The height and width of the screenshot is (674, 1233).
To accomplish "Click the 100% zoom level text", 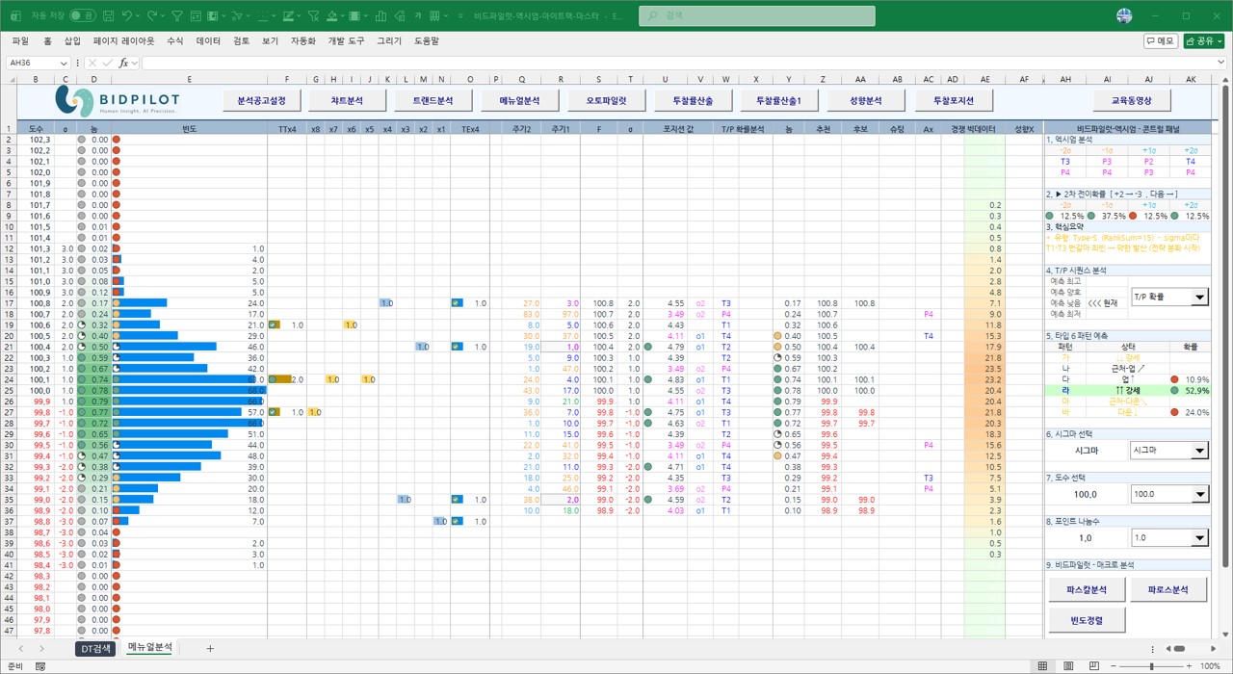I will point(1210,666).
